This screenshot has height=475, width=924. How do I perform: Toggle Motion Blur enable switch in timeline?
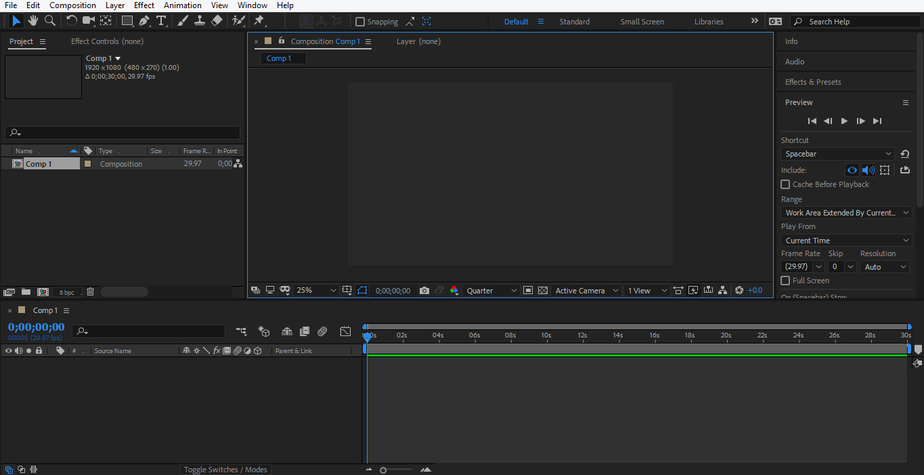[x=322, y=331]
